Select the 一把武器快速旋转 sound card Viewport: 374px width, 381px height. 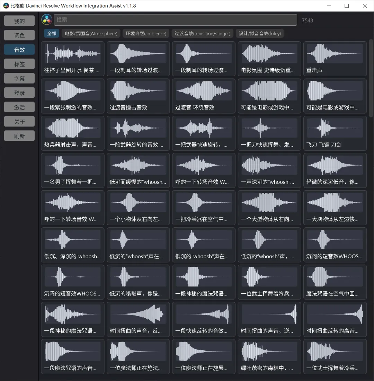point(204,133)
